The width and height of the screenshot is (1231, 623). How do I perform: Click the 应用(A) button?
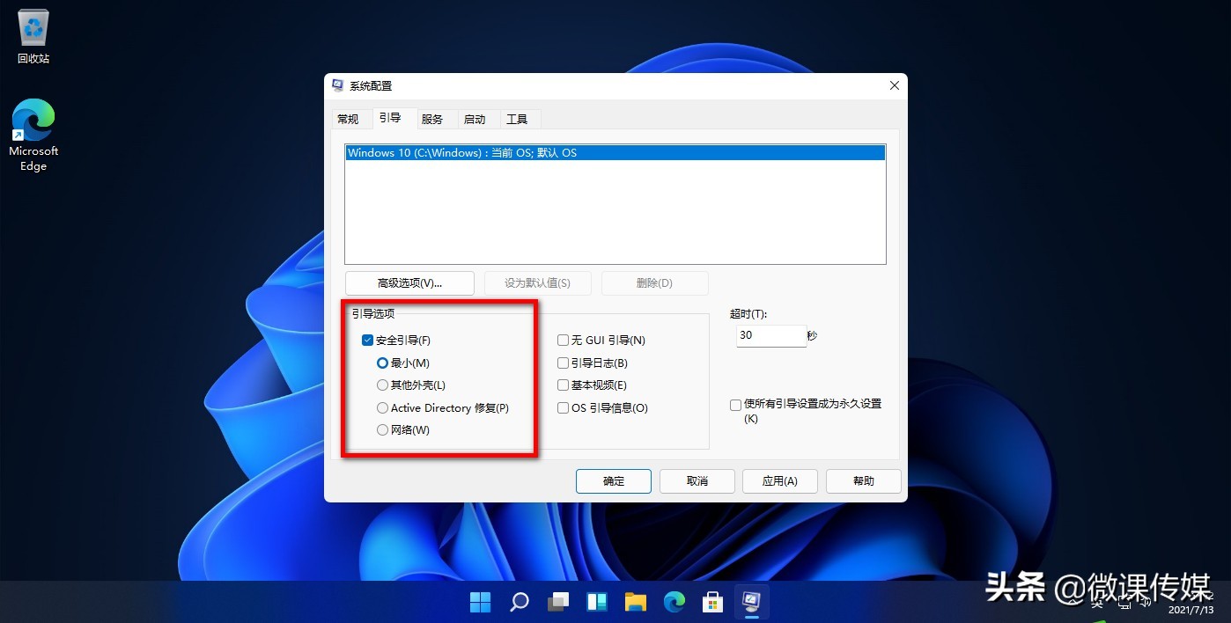click(x=780, y=481)
